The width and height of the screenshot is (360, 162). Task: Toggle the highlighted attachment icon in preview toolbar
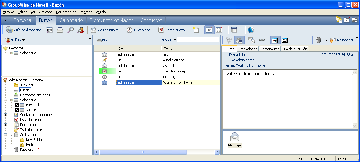(239, 40)
